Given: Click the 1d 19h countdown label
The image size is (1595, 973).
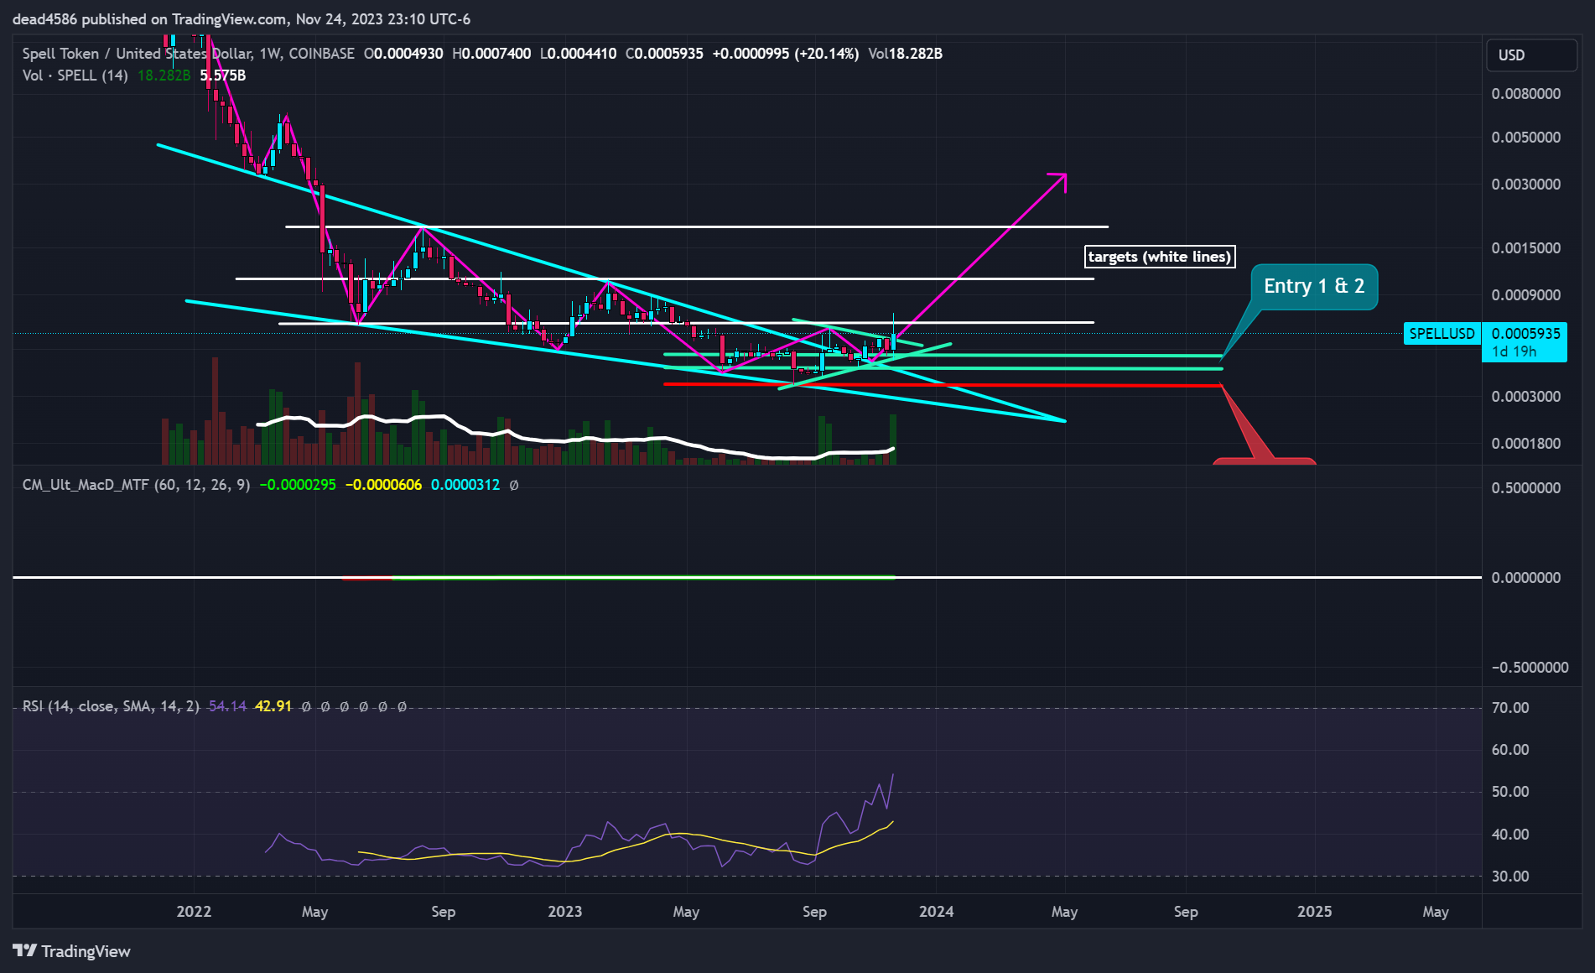Looking at the screenshot, I should [1514, 352].
